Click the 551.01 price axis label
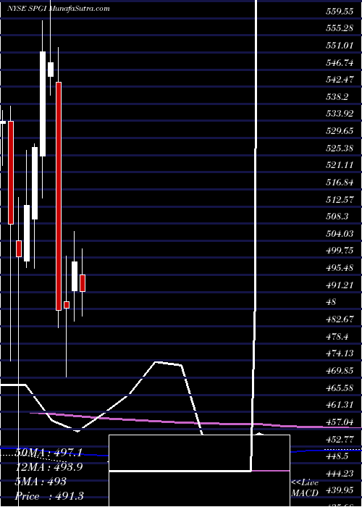 (x=339, y=46)
